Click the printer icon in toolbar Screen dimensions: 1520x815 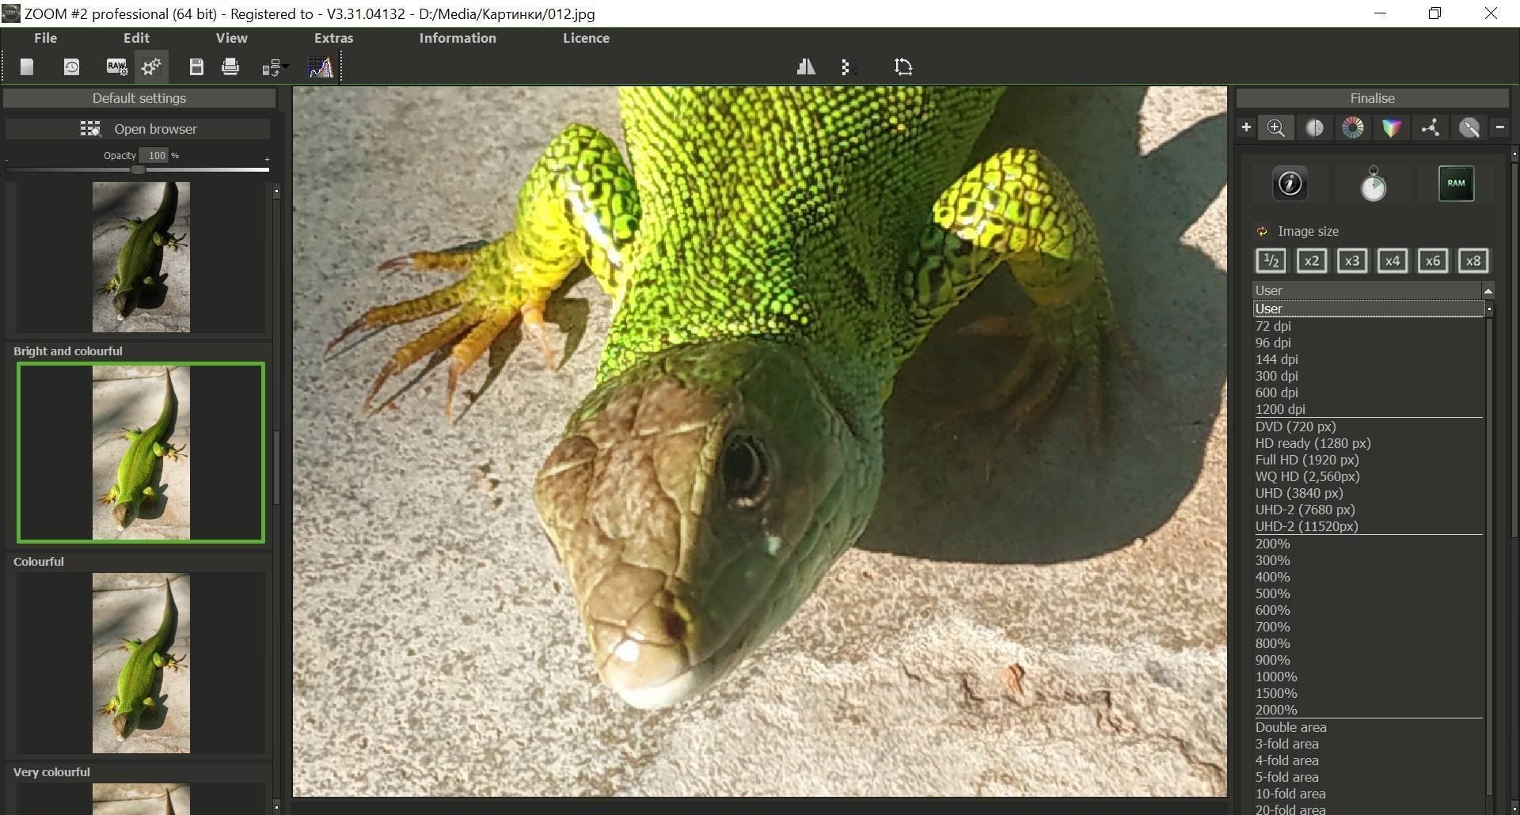click(230, 67)
